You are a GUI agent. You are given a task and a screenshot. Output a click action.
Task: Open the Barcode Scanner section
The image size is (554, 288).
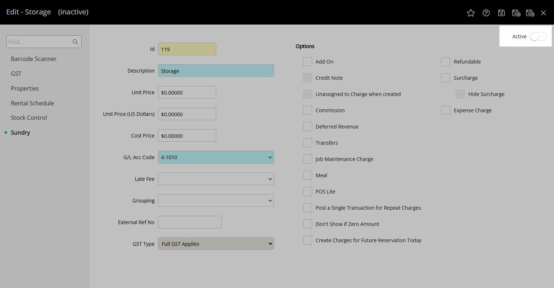34,59
